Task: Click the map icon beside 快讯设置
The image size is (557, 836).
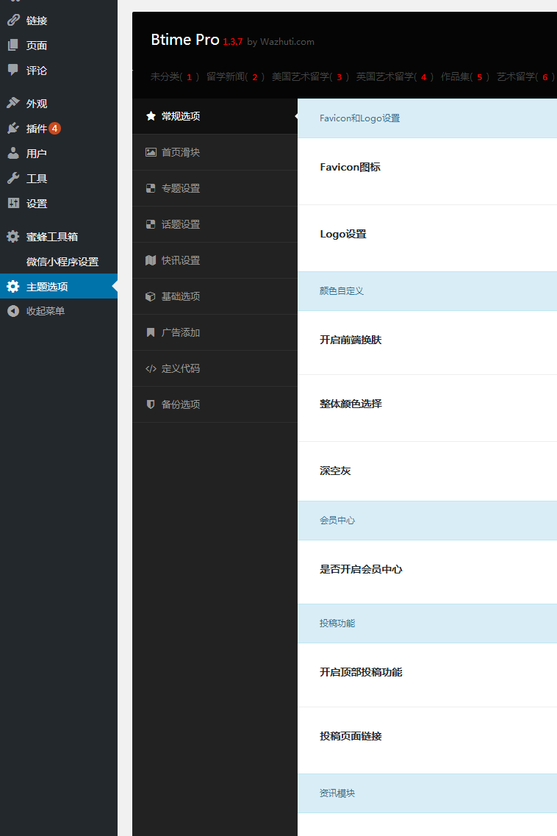Action: [x=151, y=260]
